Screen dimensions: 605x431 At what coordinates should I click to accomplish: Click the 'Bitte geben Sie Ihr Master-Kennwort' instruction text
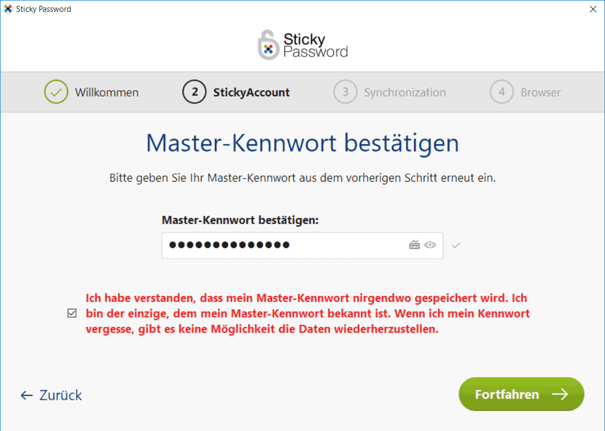pyautogui.click(x=303, y=178)
